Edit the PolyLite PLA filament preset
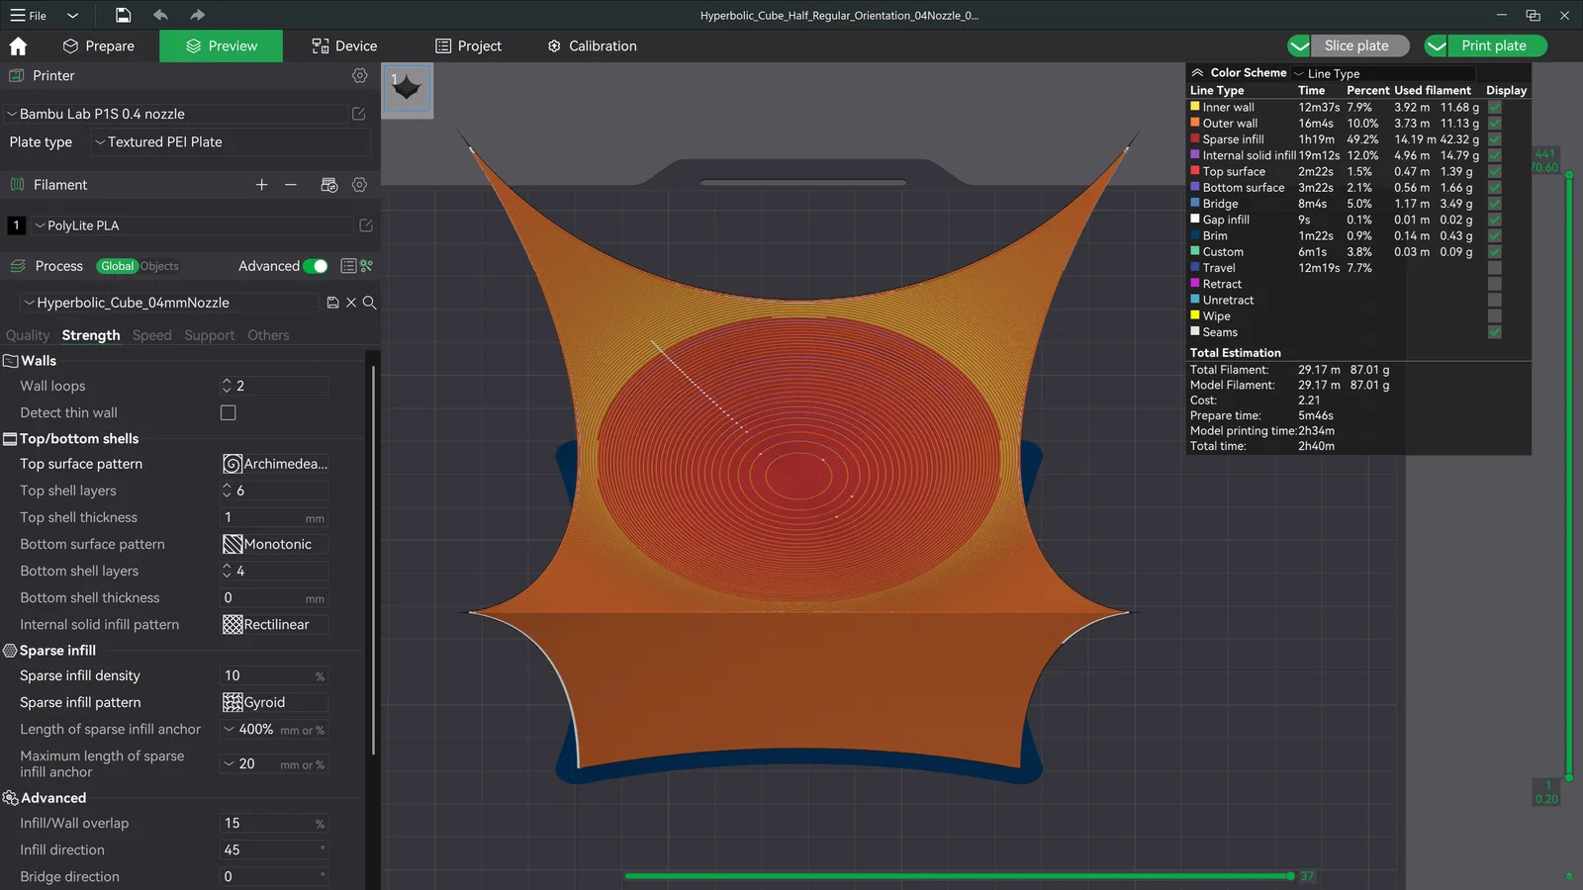The image size is (1583, 890). tap(366, 225)
